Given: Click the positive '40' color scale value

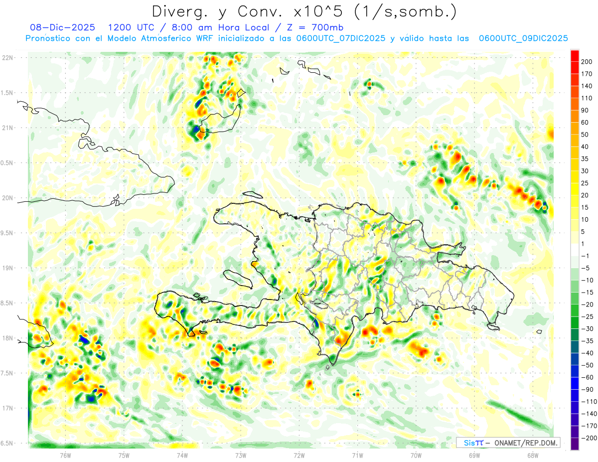Looking at the screenshot, I should (586, 147).
